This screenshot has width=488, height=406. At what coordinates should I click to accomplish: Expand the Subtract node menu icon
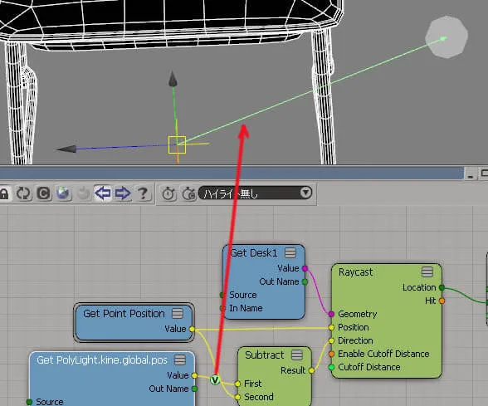[296, 355]
